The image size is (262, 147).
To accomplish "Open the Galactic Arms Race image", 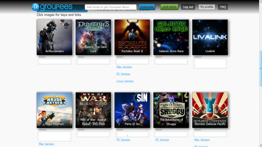I will click(x=171, y=37).
